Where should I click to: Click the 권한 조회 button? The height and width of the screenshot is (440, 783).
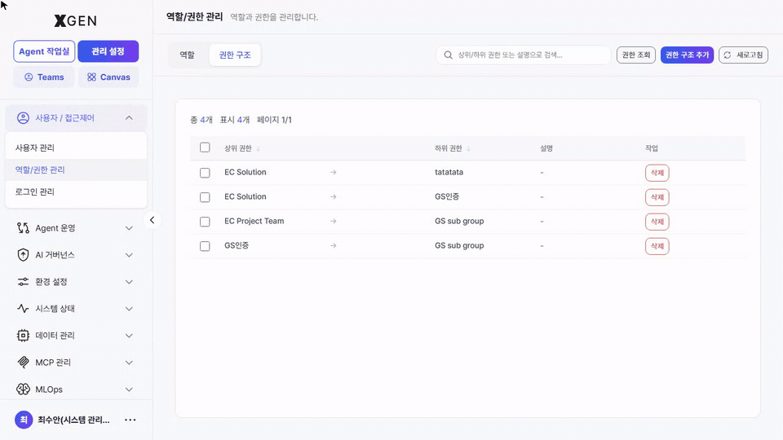click(635, 55)
